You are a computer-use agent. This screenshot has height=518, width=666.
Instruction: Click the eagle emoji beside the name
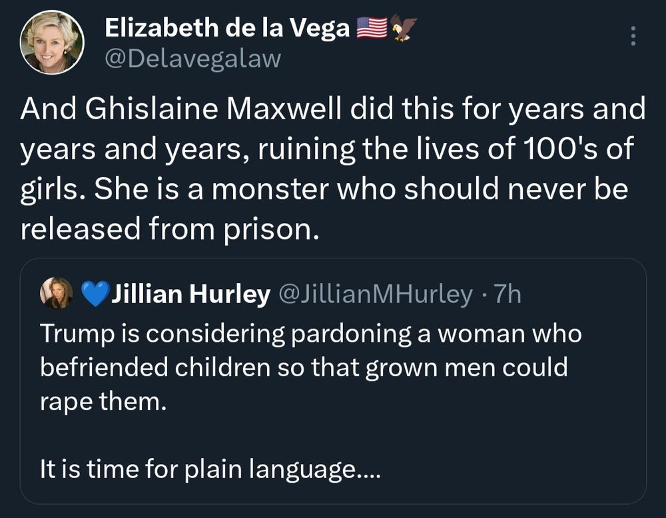tap(403, 27)
